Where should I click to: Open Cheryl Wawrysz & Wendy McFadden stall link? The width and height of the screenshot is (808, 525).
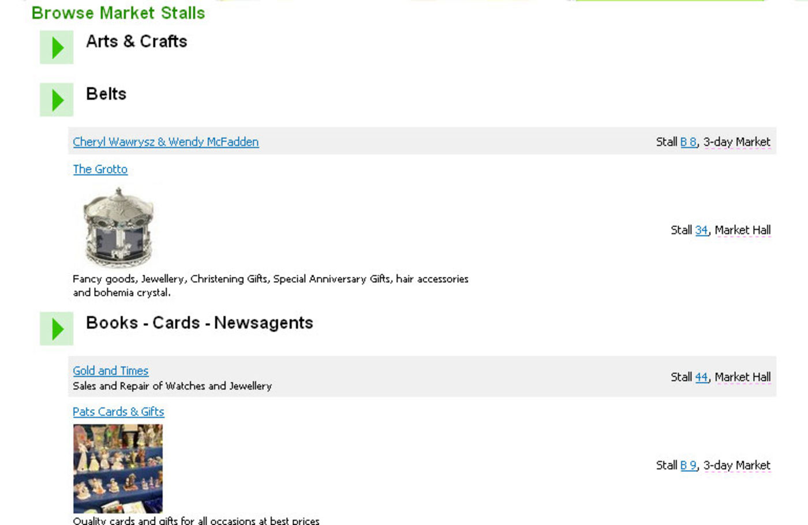click(166, 142)
